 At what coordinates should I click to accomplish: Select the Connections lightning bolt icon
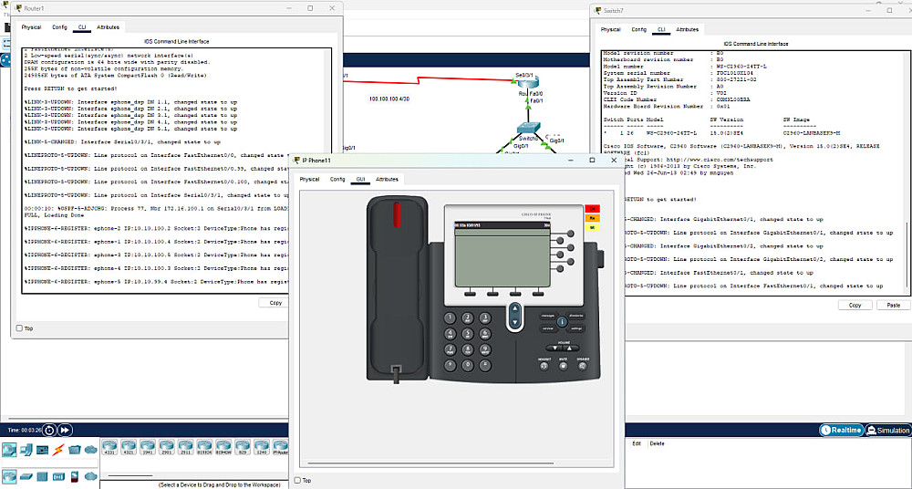point(58,450)
